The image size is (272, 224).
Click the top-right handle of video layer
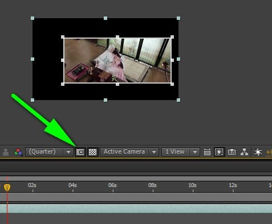tap(172, 37)
